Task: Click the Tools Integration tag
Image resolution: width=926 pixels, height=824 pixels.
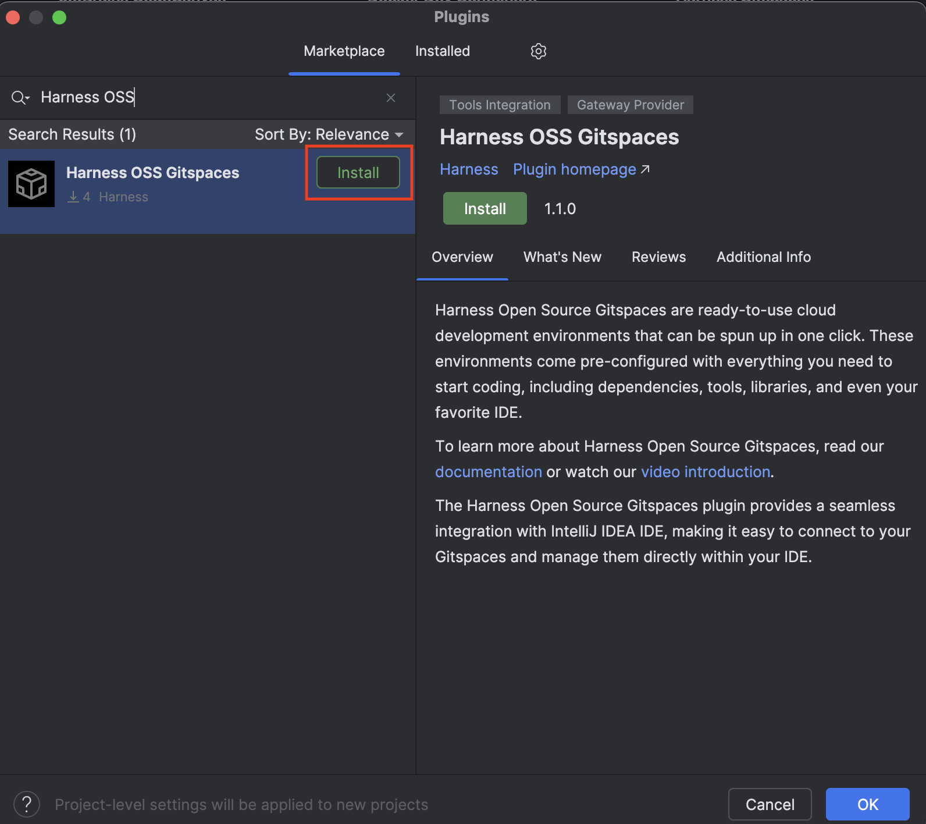Action: click(500, 105)
